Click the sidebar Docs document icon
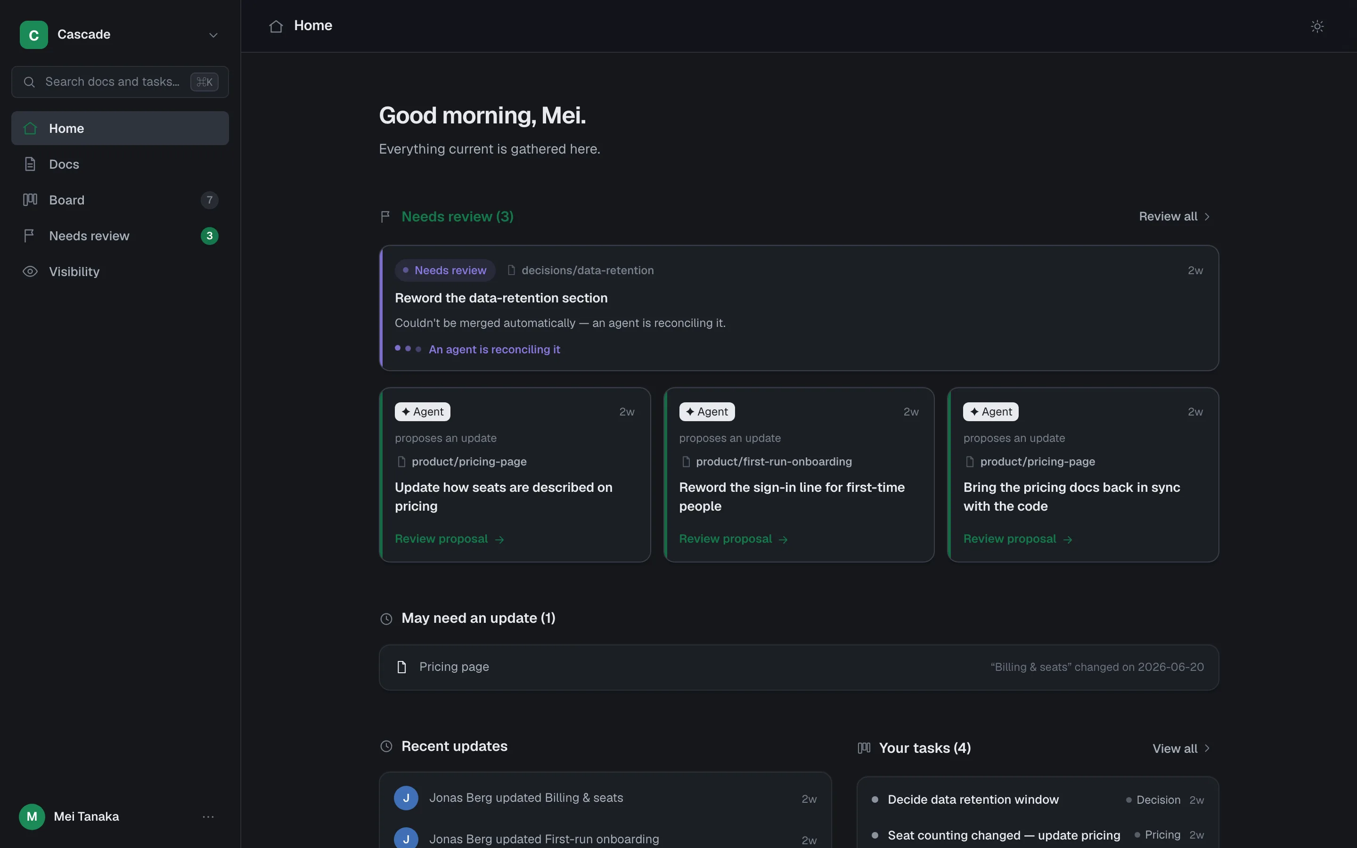The image size is (1357, 848). pos(30,164)
